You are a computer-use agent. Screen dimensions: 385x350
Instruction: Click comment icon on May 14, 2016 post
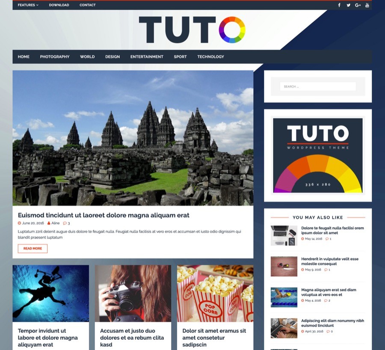click(x=327, y=239)
